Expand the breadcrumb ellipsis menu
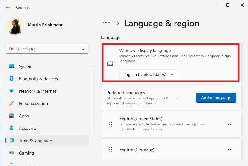 coord(106,23)
